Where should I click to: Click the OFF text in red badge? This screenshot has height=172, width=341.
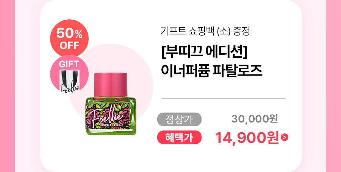tap(69, 45)
